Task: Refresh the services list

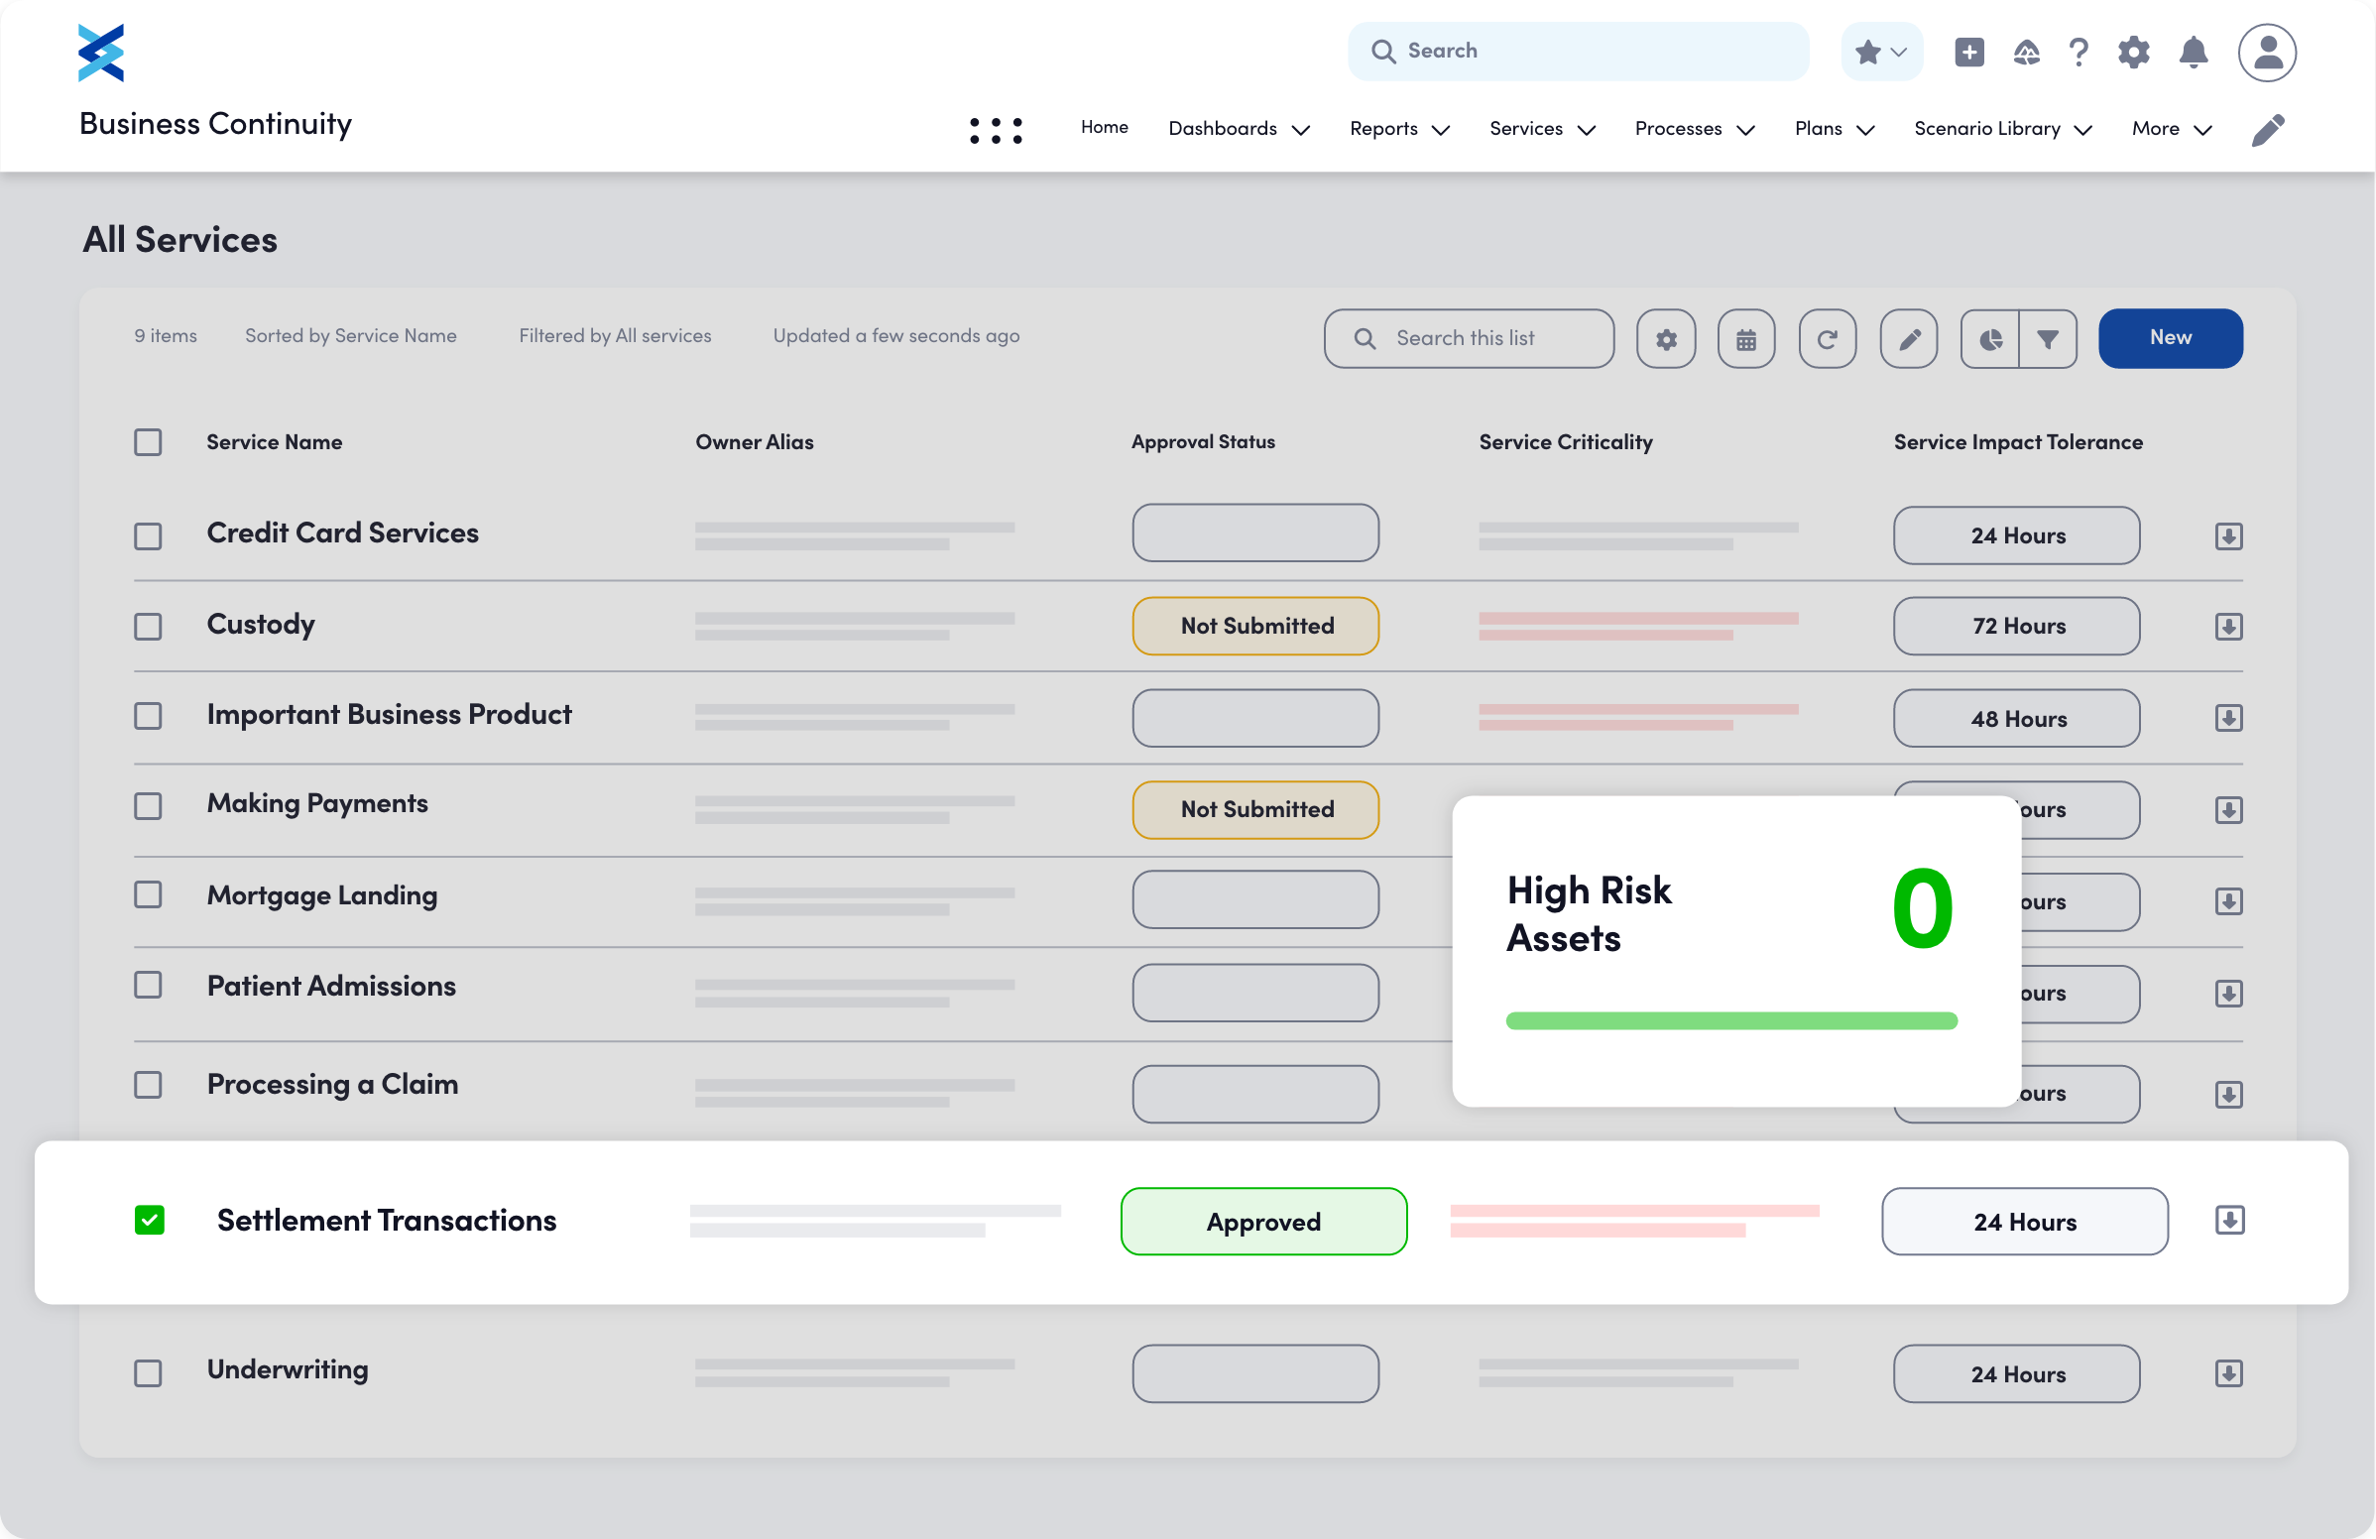Action: (1827, 338)
